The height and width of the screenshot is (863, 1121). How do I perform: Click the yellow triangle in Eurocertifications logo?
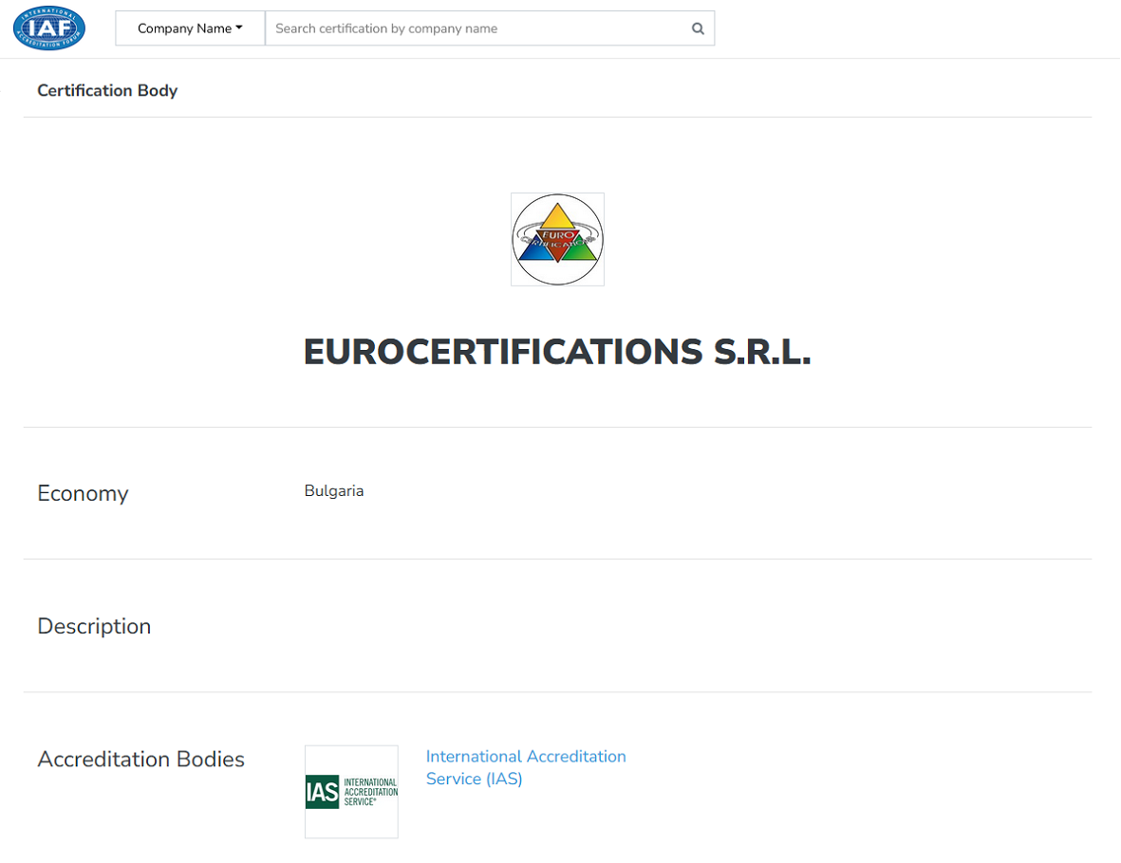click(x=557, y=217)
